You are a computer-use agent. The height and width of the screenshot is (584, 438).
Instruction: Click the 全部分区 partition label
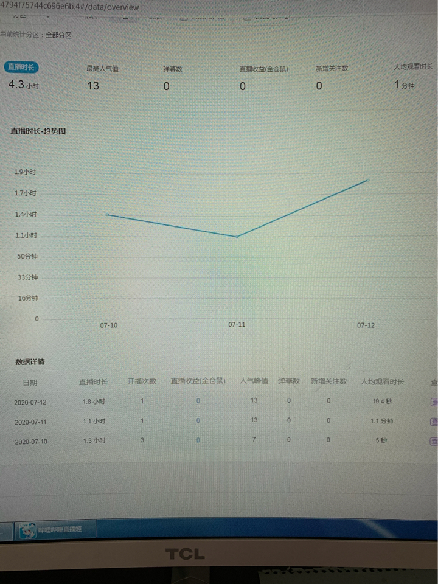tap(58, 35)
